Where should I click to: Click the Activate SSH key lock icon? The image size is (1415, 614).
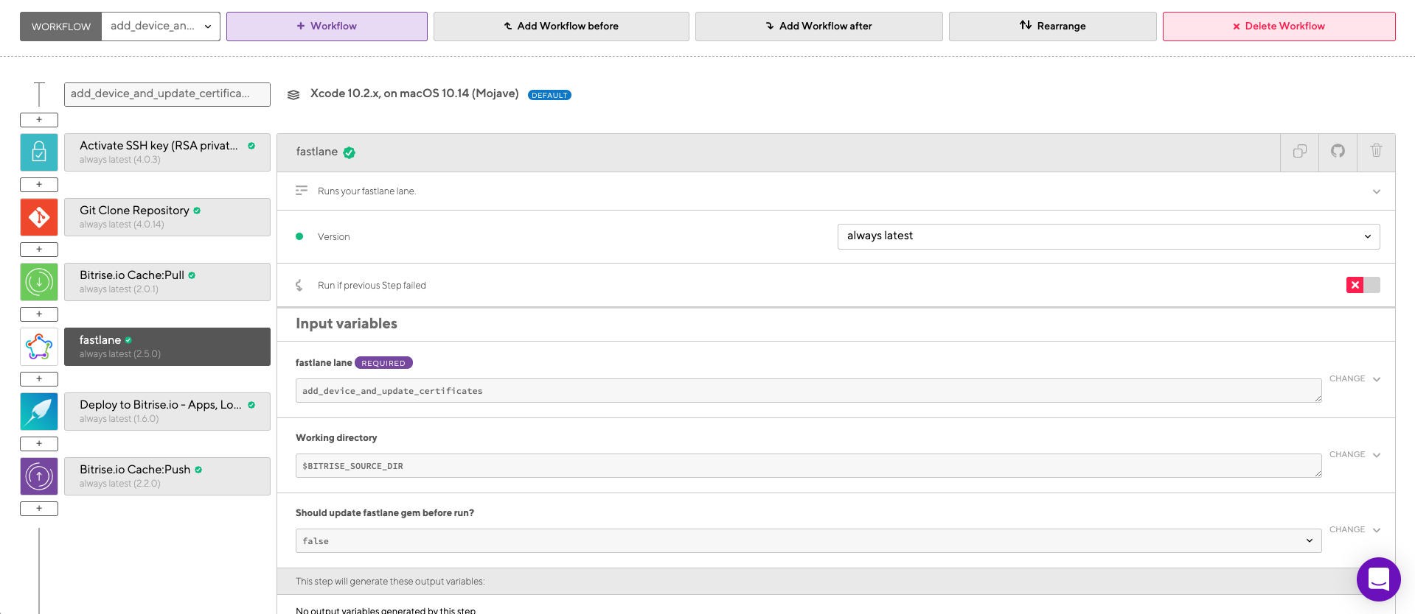point(39,152)
